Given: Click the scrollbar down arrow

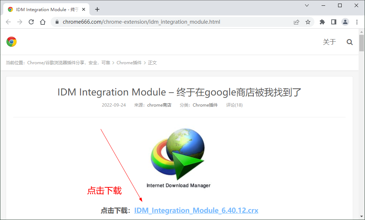Looking at the screenshot, I should point(361,216).
